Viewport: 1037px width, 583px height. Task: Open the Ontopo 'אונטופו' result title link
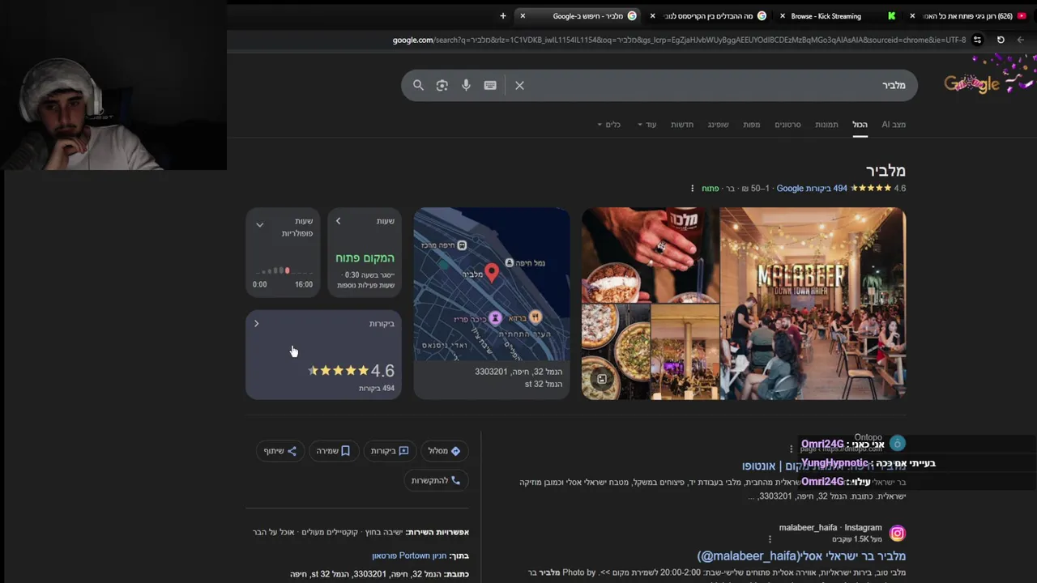pos(823,466)
